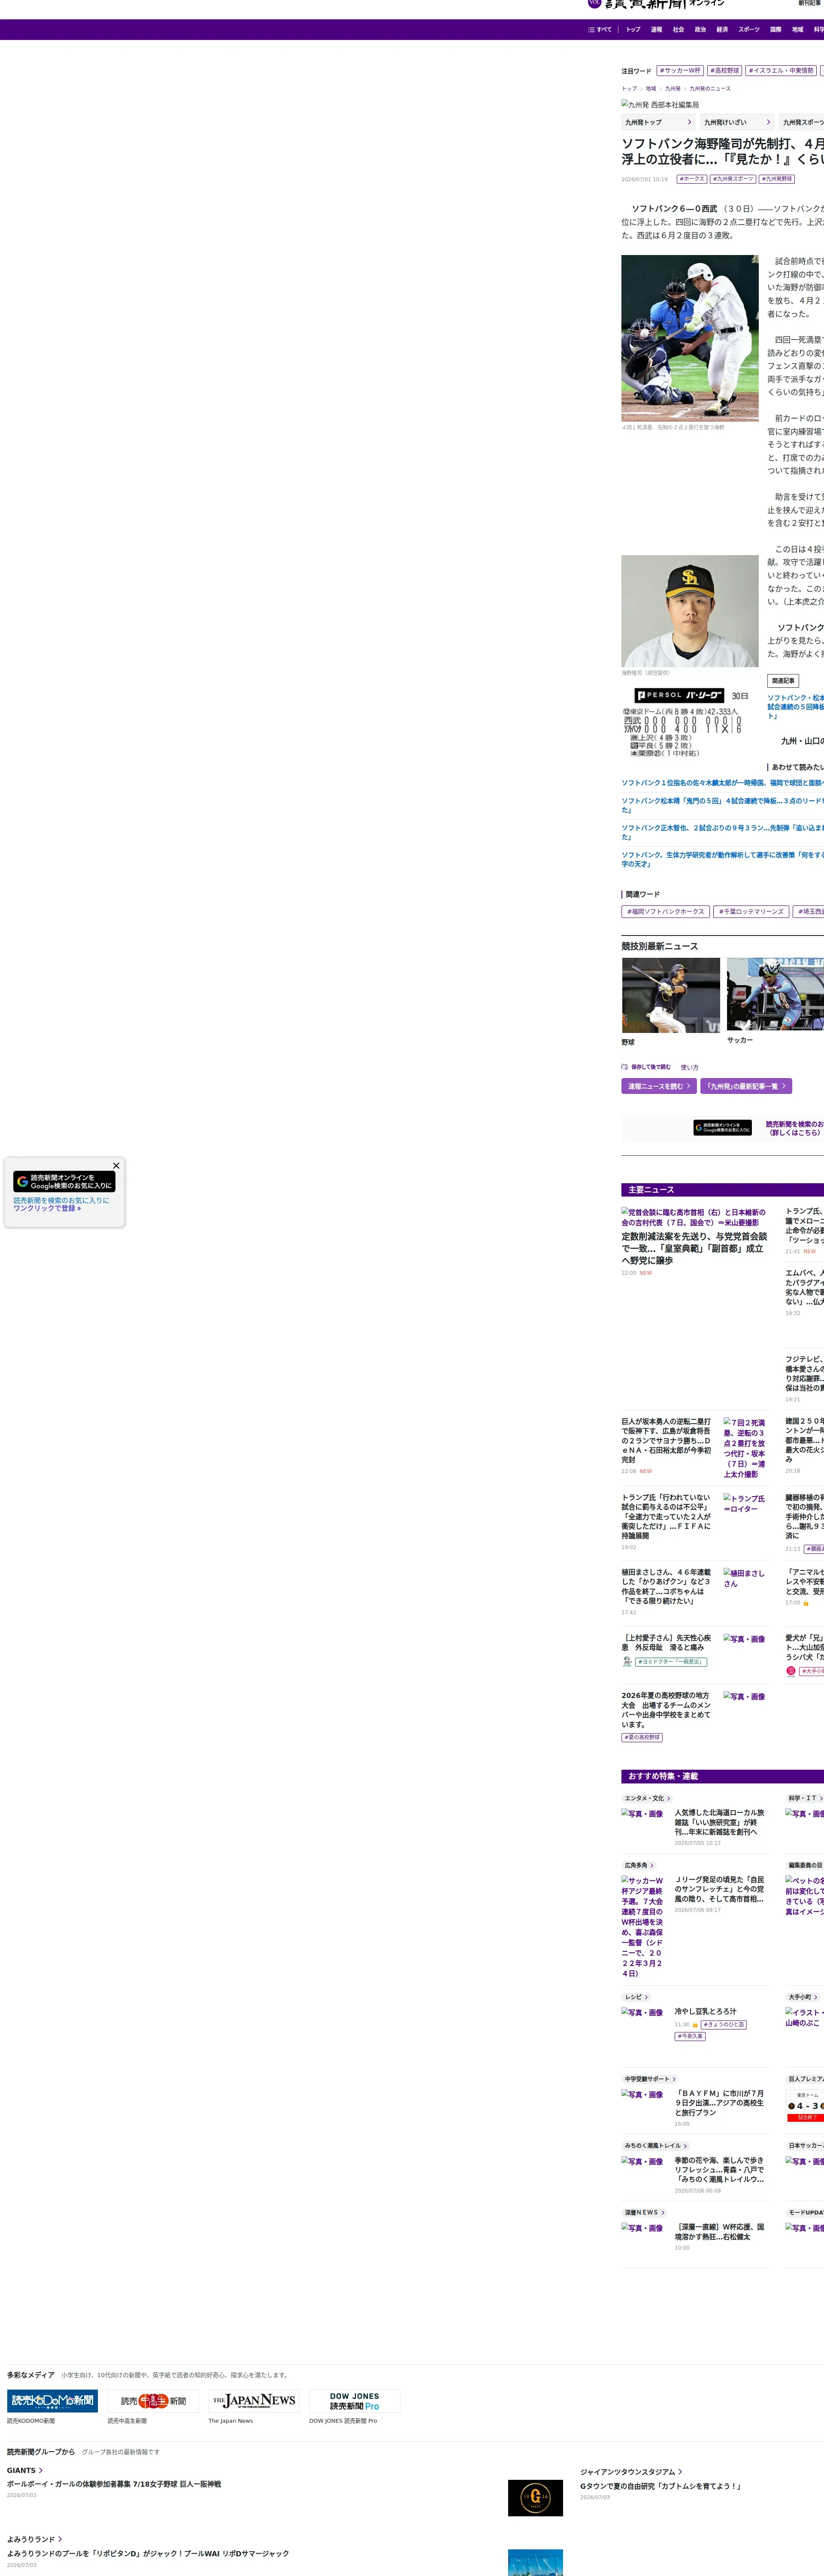Click the lock icon beside 17:00
Viewport: 824px width, 2576px height.
[x=806, y=1603]
